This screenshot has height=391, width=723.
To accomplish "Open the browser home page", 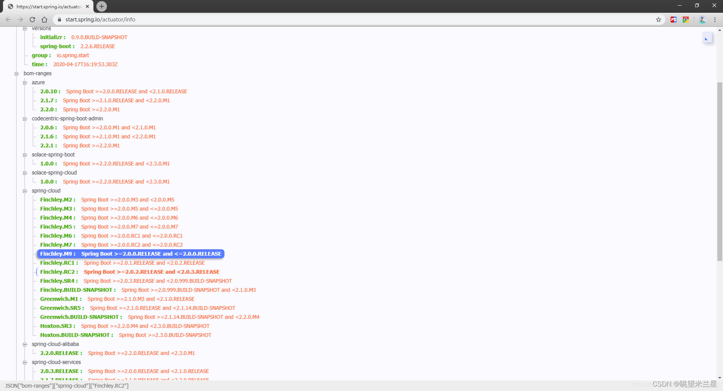I will point(44,20).
